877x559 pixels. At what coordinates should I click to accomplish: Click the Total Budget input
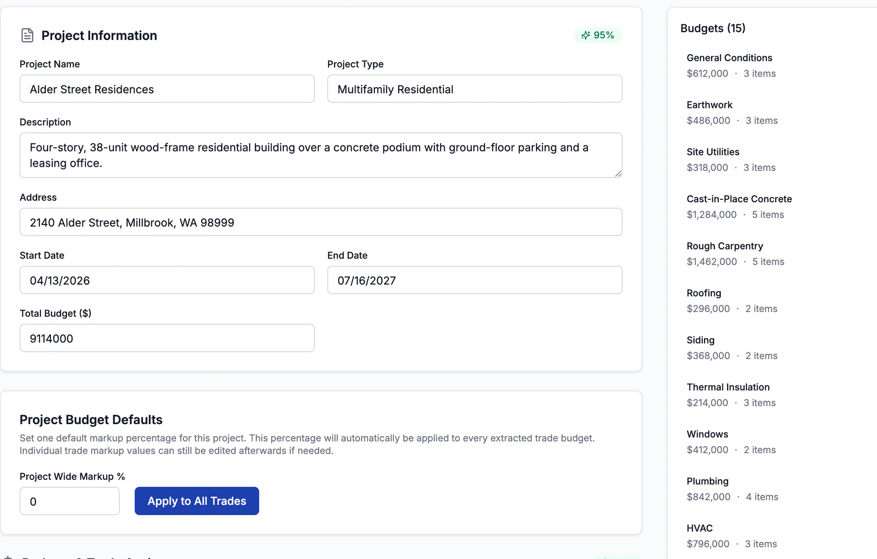tap(167, 338)
